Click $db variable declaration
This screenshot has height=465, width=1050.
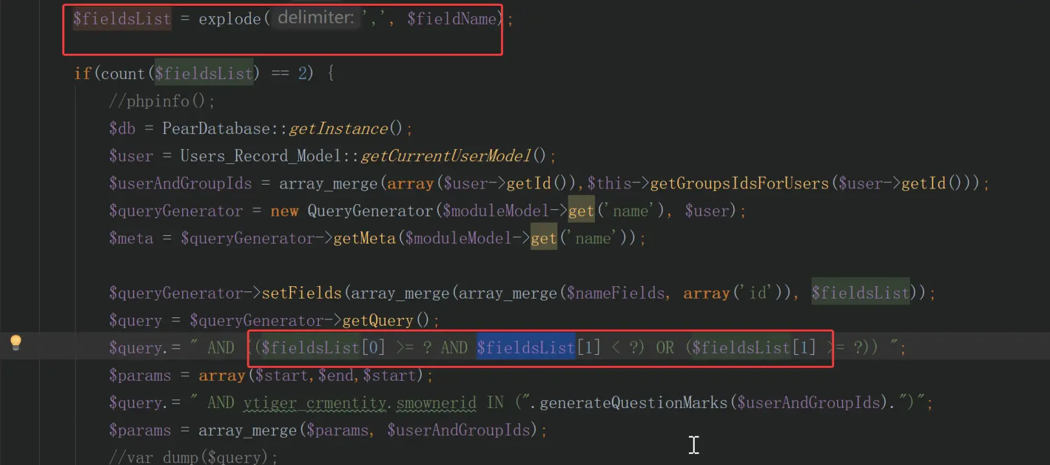[122, 129]
